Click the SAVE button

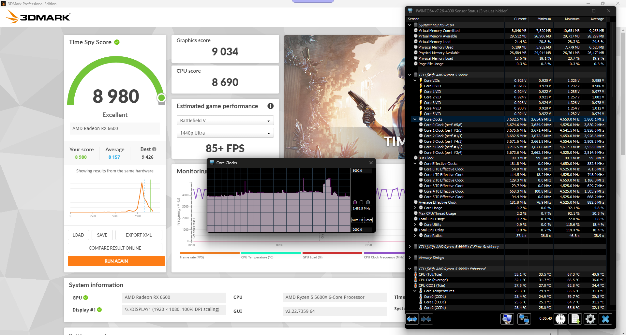click(x=102, y=235)
